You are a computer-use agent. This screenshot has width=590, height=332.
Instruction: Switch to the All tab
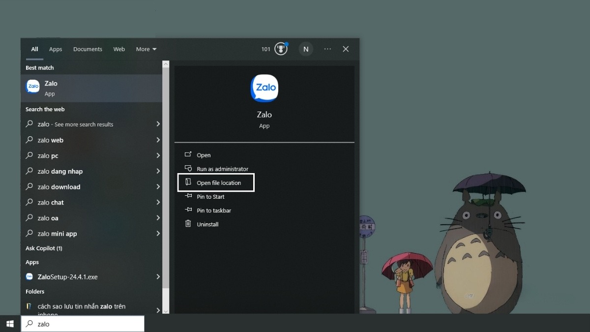[34, 49]
